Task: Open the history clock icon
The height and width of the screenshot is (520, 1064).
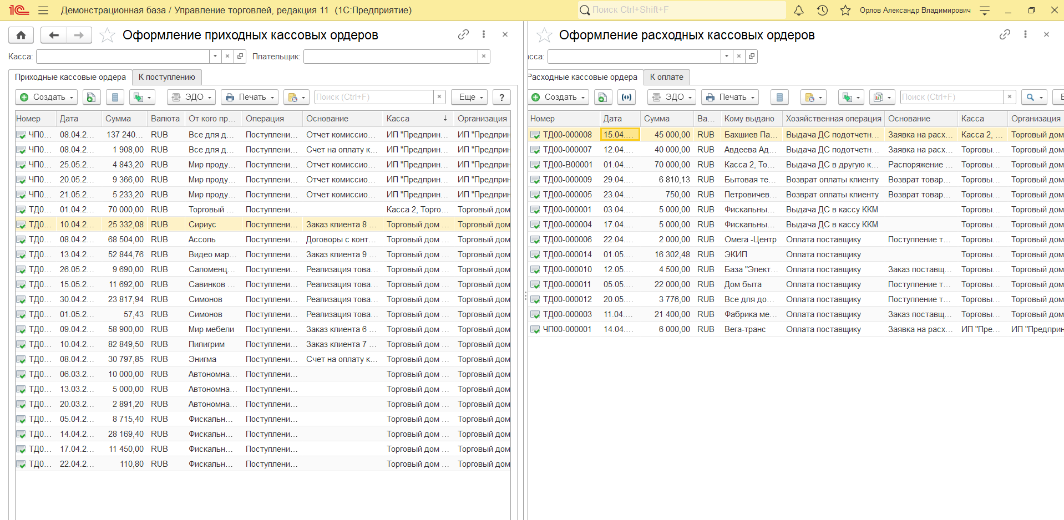Action: (822, 10)
